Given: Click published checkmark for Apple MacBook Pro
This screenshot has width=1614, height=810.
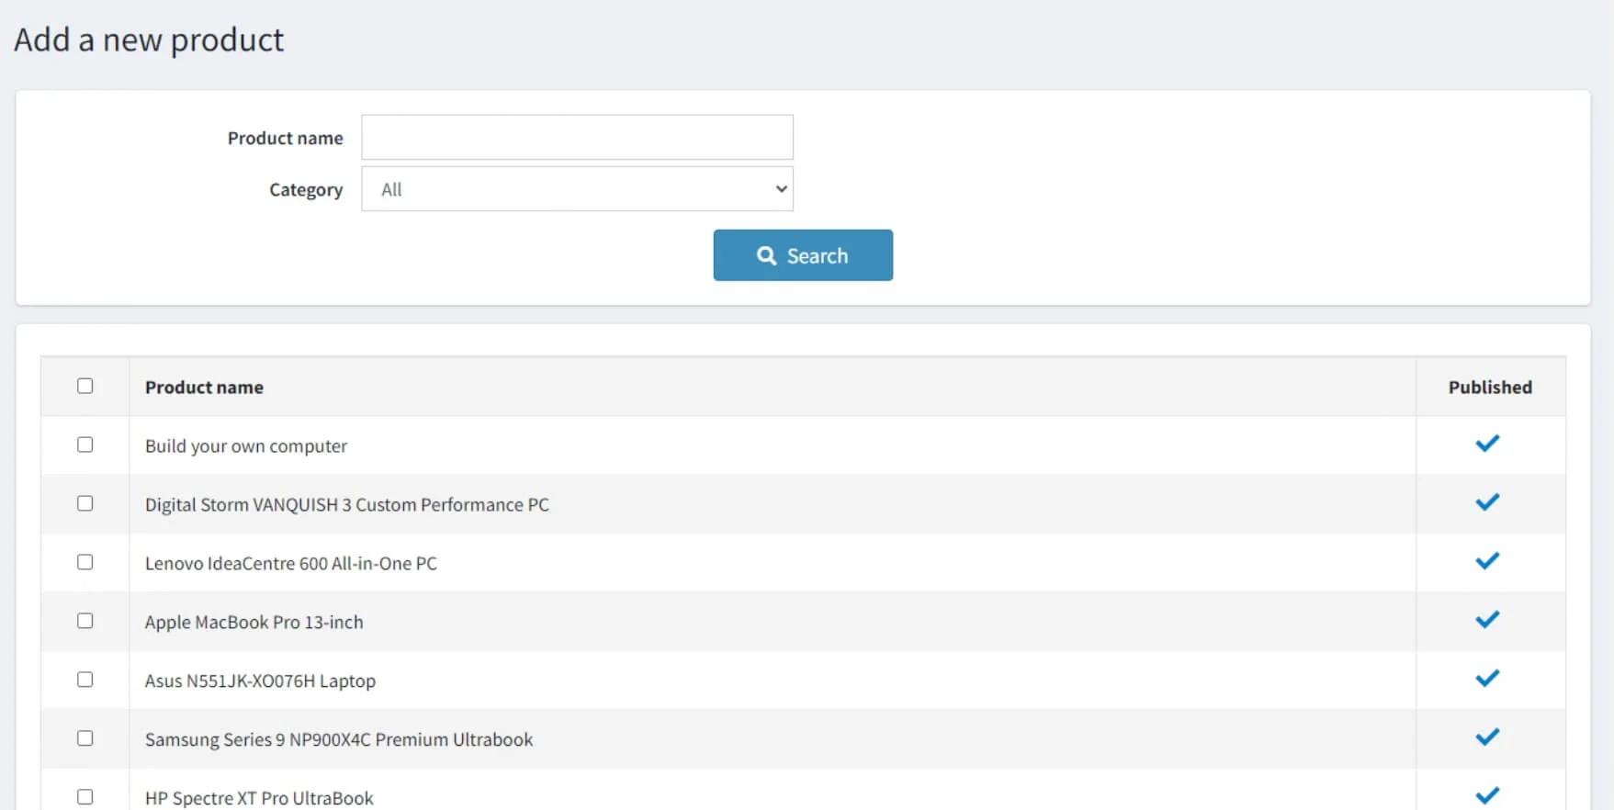Looking at the screenshot, I should (1487, 620).
